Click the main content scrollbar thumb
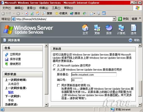The width and height of the screenshot is (143, 112). click(140, 88)
